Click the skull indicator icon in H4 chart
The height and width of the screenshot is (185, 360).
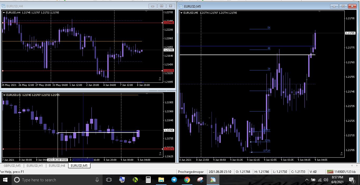pyautogui.click(x=160, y=79)
